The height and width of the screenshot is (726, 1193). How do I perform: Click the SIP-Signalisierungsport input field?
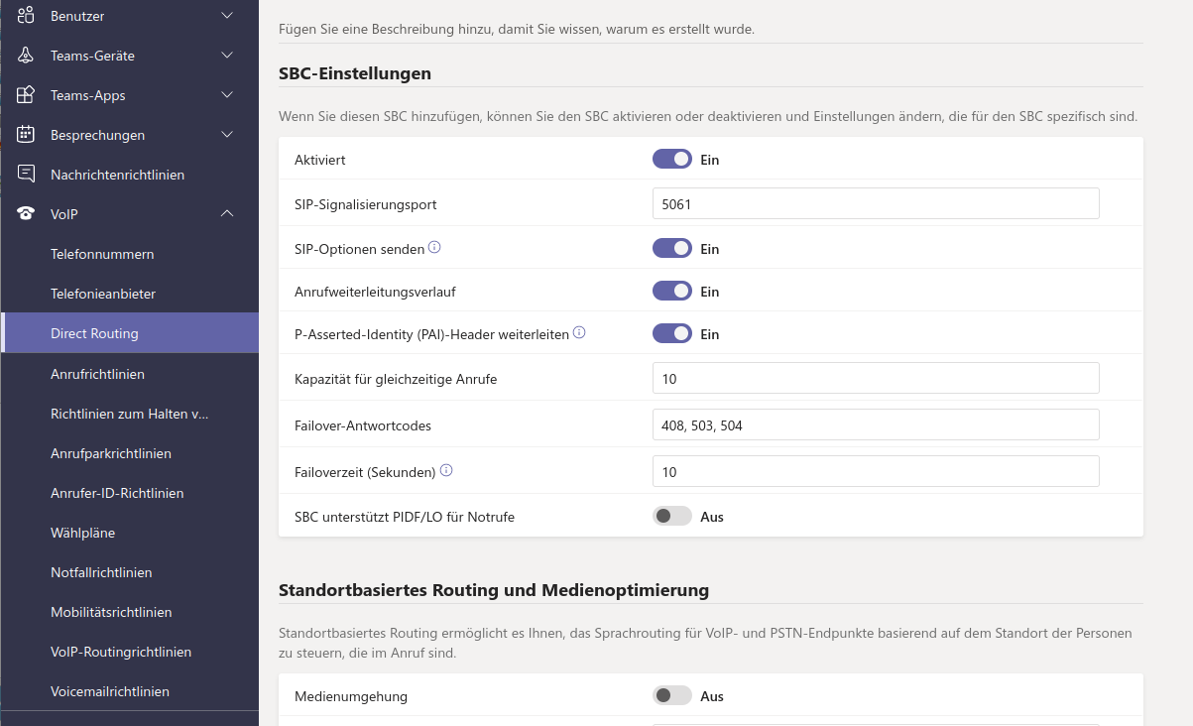point(875,203)
